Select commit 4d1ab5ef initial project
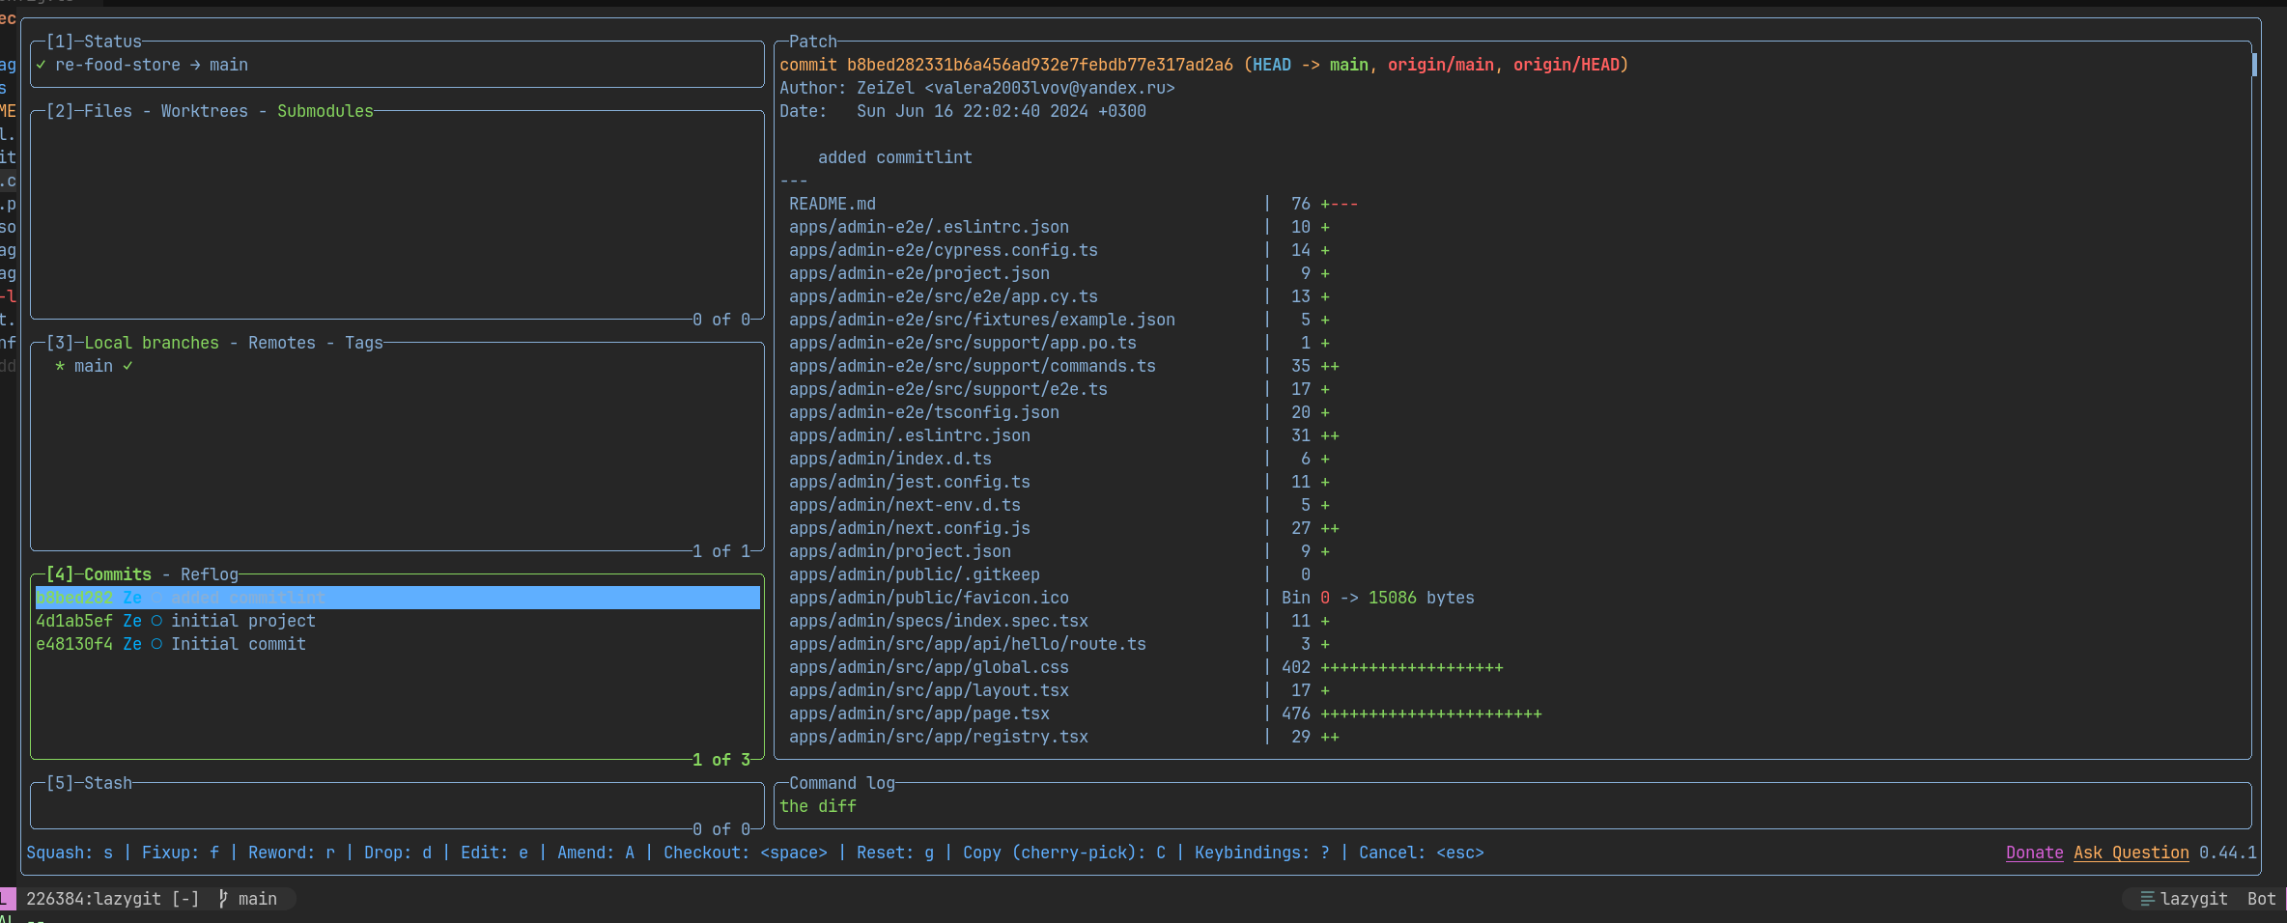The width and height of the screenshot is (2287, 923). [398, 621]
